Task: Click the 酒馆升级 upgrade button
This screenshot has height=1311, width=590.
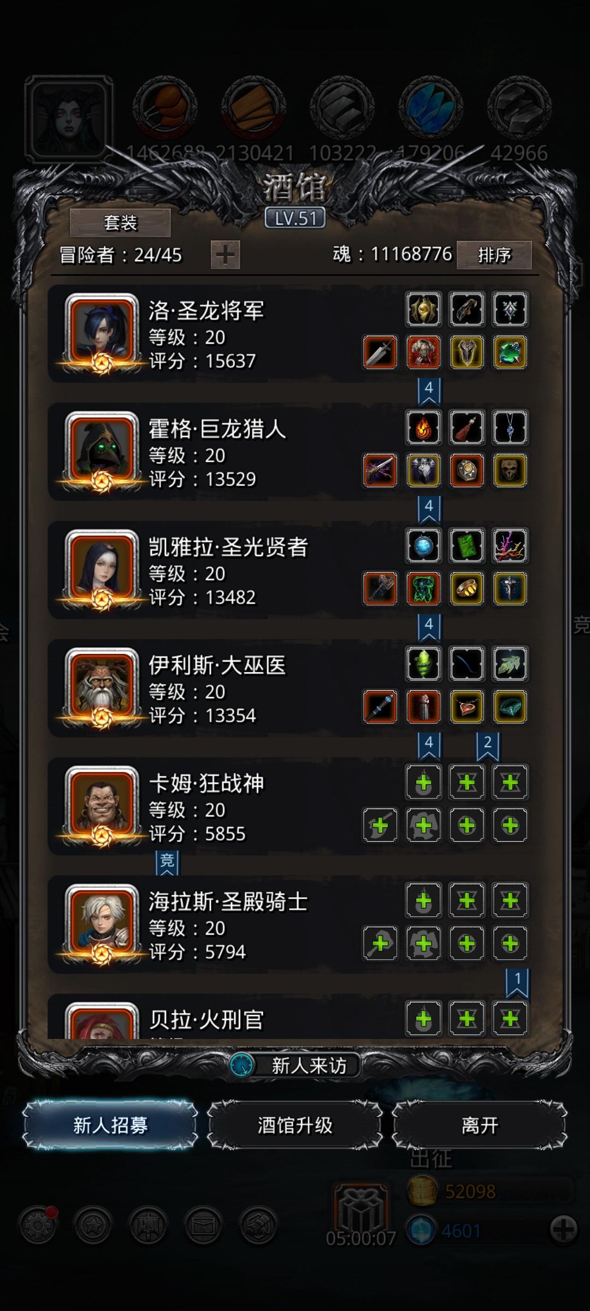Action: point(295,1125)
